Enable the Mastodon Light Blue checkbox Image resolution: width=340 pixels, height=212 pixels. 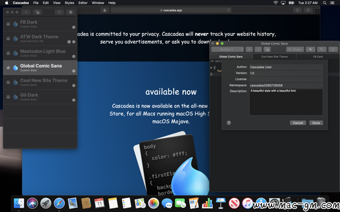[x=8, y=53]
